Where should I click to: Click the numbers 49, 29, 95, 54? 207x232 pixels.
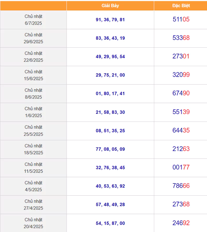[x=110, y=57]
